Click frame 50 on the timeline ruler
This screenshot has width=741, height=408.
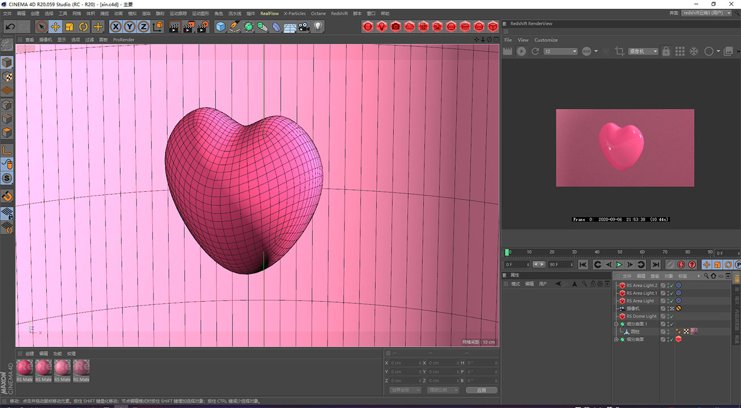[619, 252]
